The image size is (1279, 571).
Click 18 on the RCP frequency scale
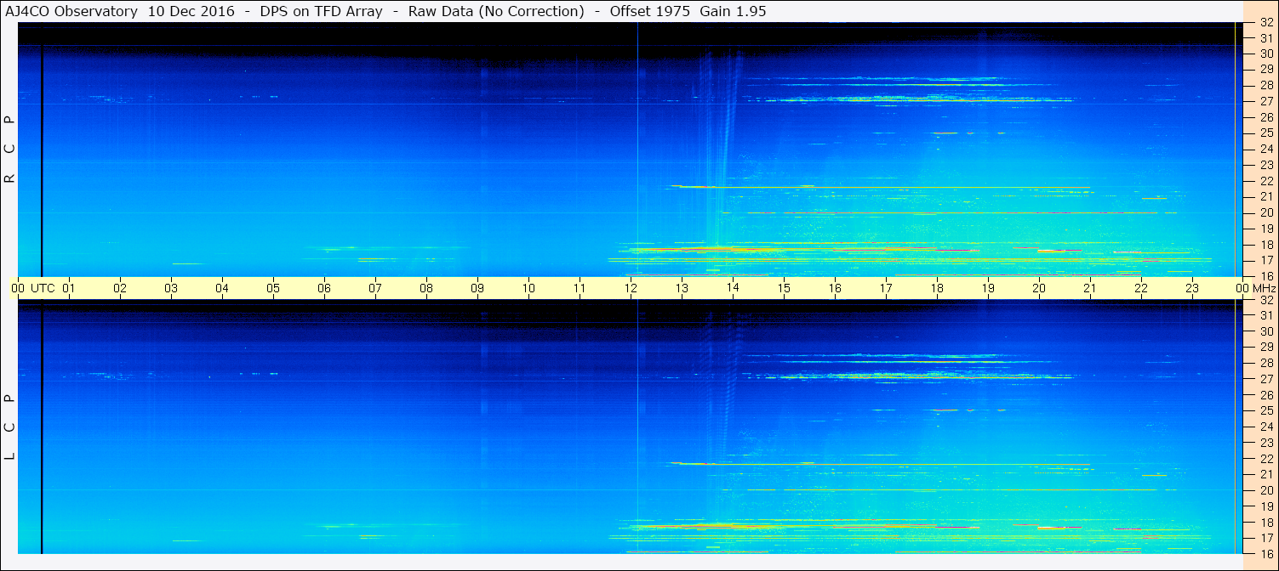(x=1266, y=244)
